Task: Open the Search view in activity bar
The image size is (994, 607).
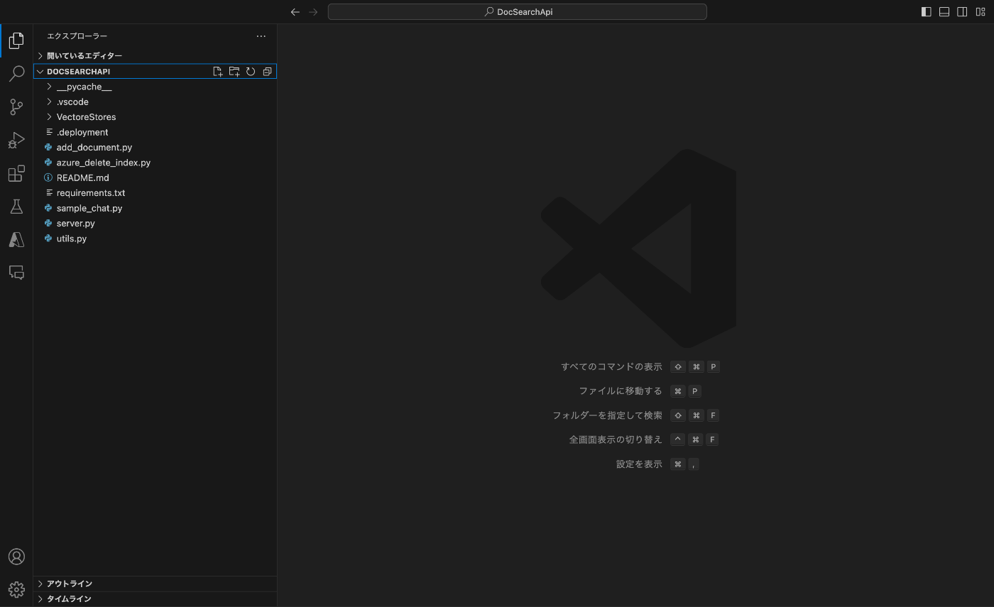Action: (16, 74)
